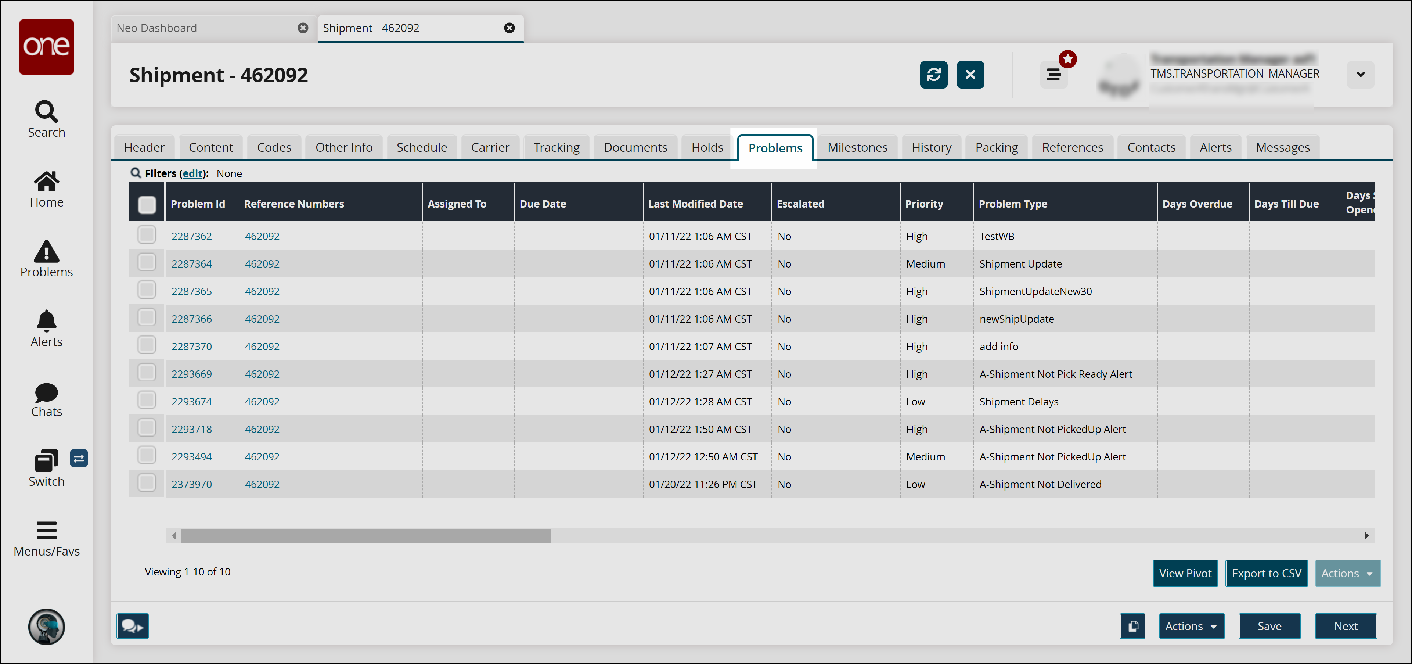Switch to the Milestones tab

tap(857, 147)
